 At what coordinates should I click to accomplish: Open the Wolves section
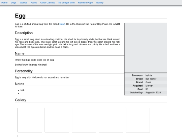(23, 3)
